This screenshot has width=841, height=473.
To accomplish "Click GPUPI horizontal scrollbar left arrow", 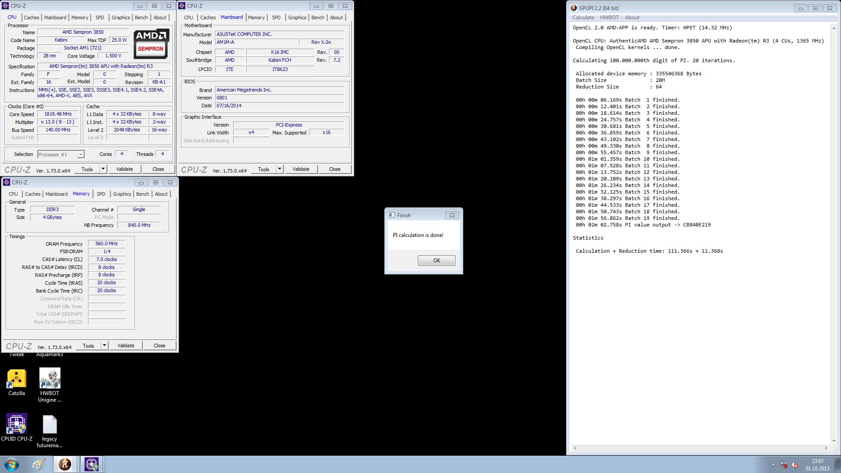I will coord(575,448).
